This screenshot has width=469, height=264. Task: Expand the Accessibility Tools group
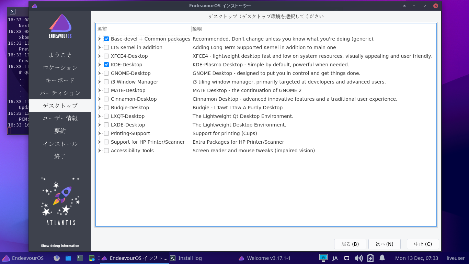(100, 151)
